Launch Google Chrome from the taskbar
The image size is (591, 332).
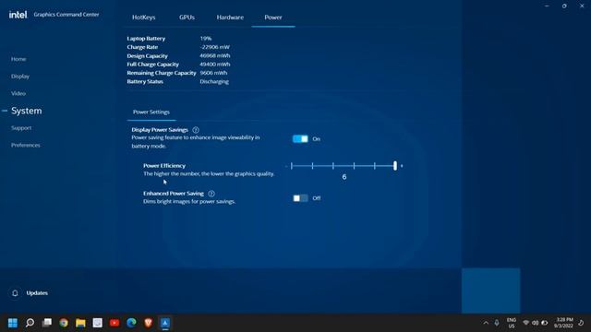click(x=64, y=323)
